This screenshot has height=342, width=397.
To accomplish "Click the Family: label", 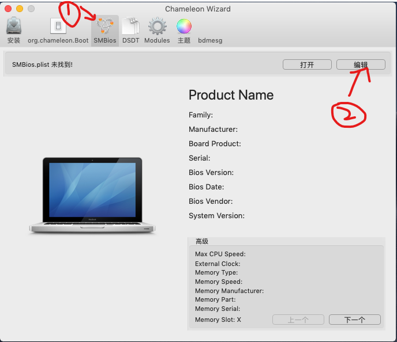I will point(201,115).
